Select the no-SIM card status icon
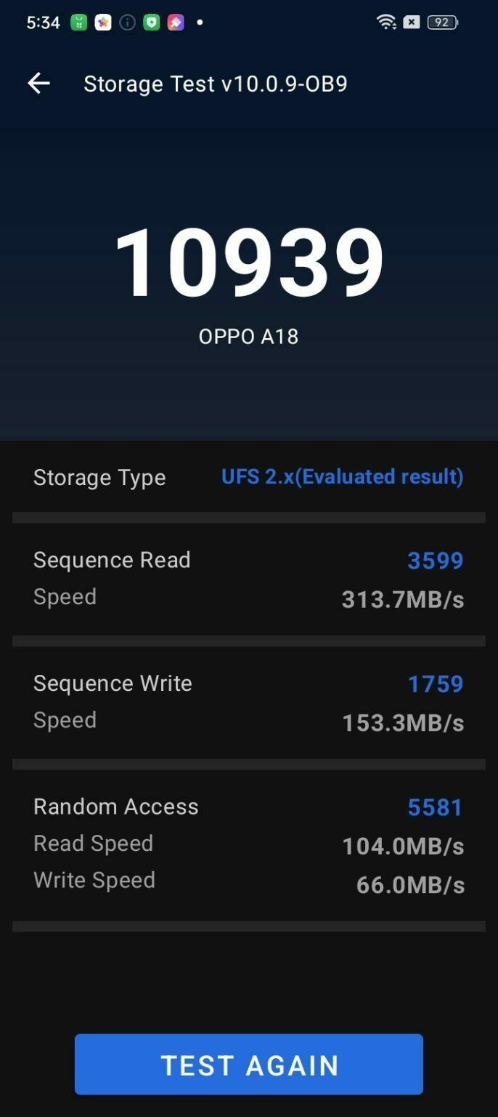Screen dimensions: 498x1117 pyautogui.click(x=411, y=22)
